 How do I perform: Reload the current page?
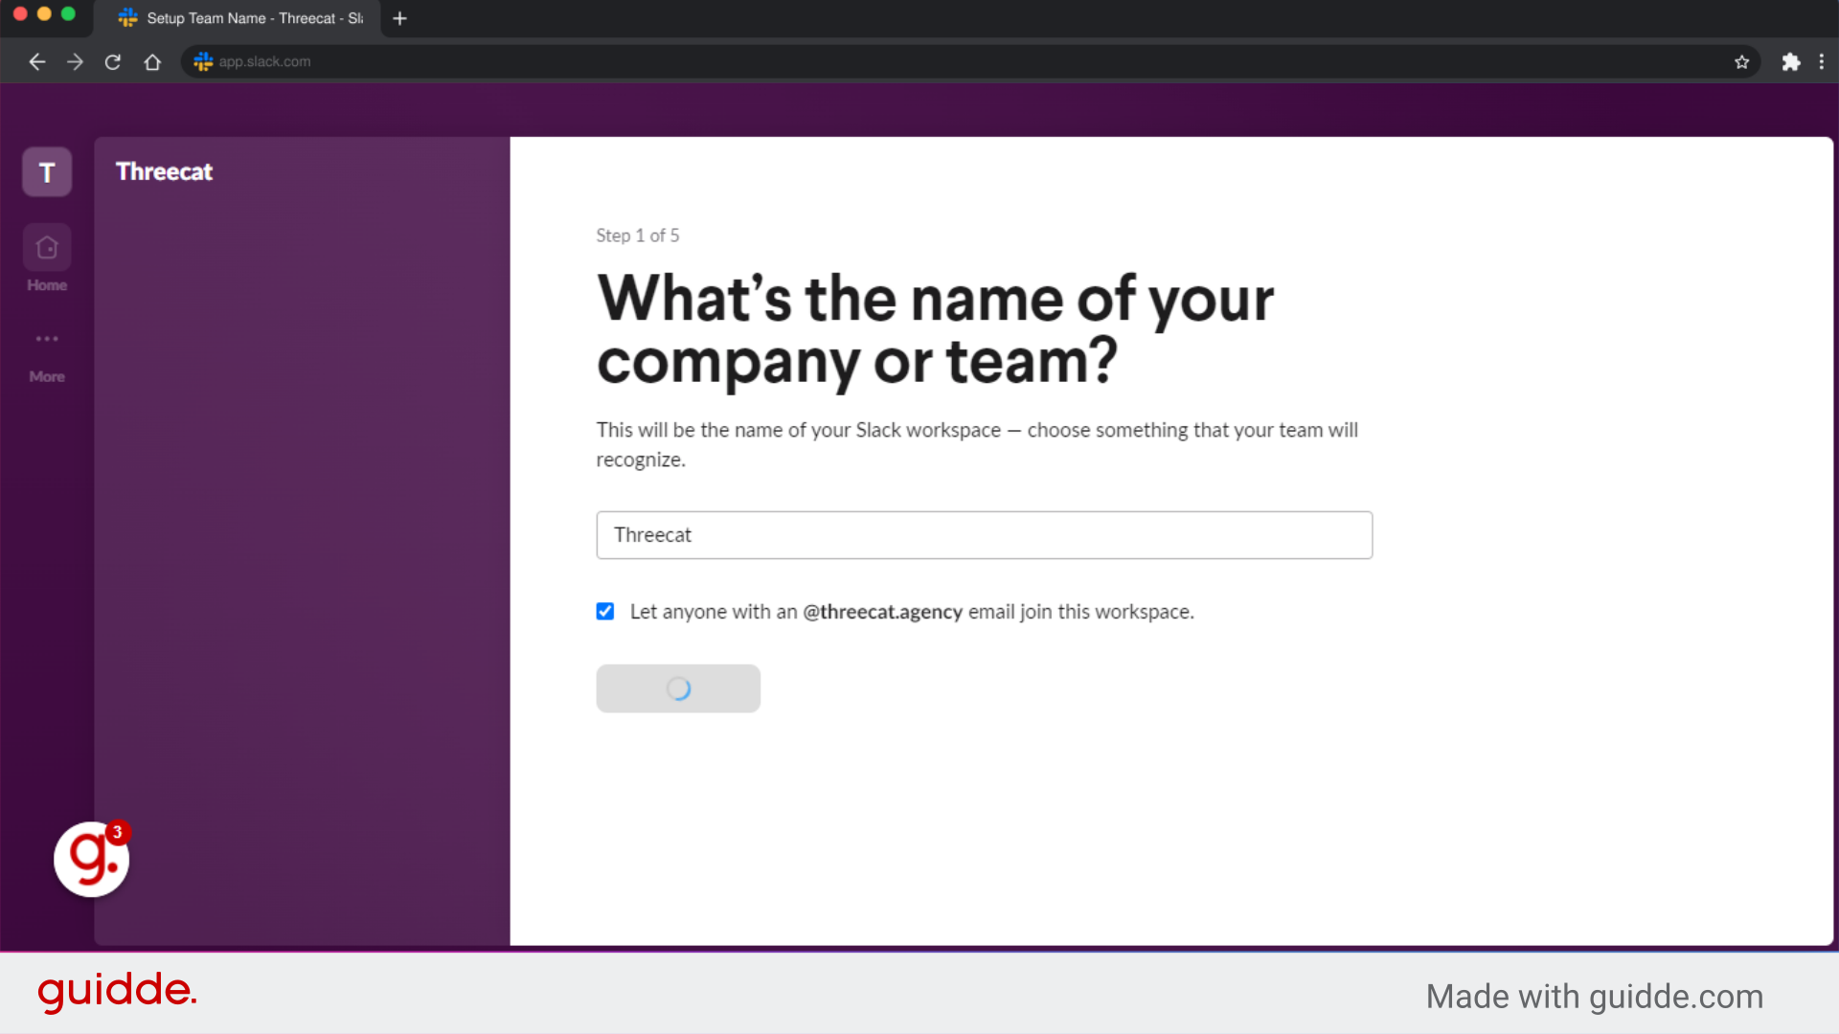click(112, 61)
